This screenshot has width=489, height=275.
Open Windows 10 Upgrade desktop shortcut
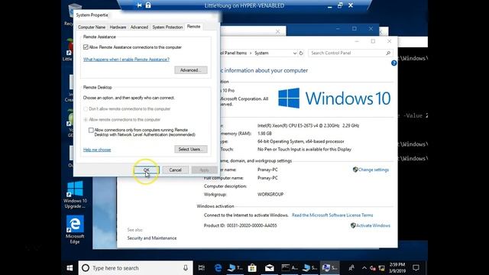(75, 194)
